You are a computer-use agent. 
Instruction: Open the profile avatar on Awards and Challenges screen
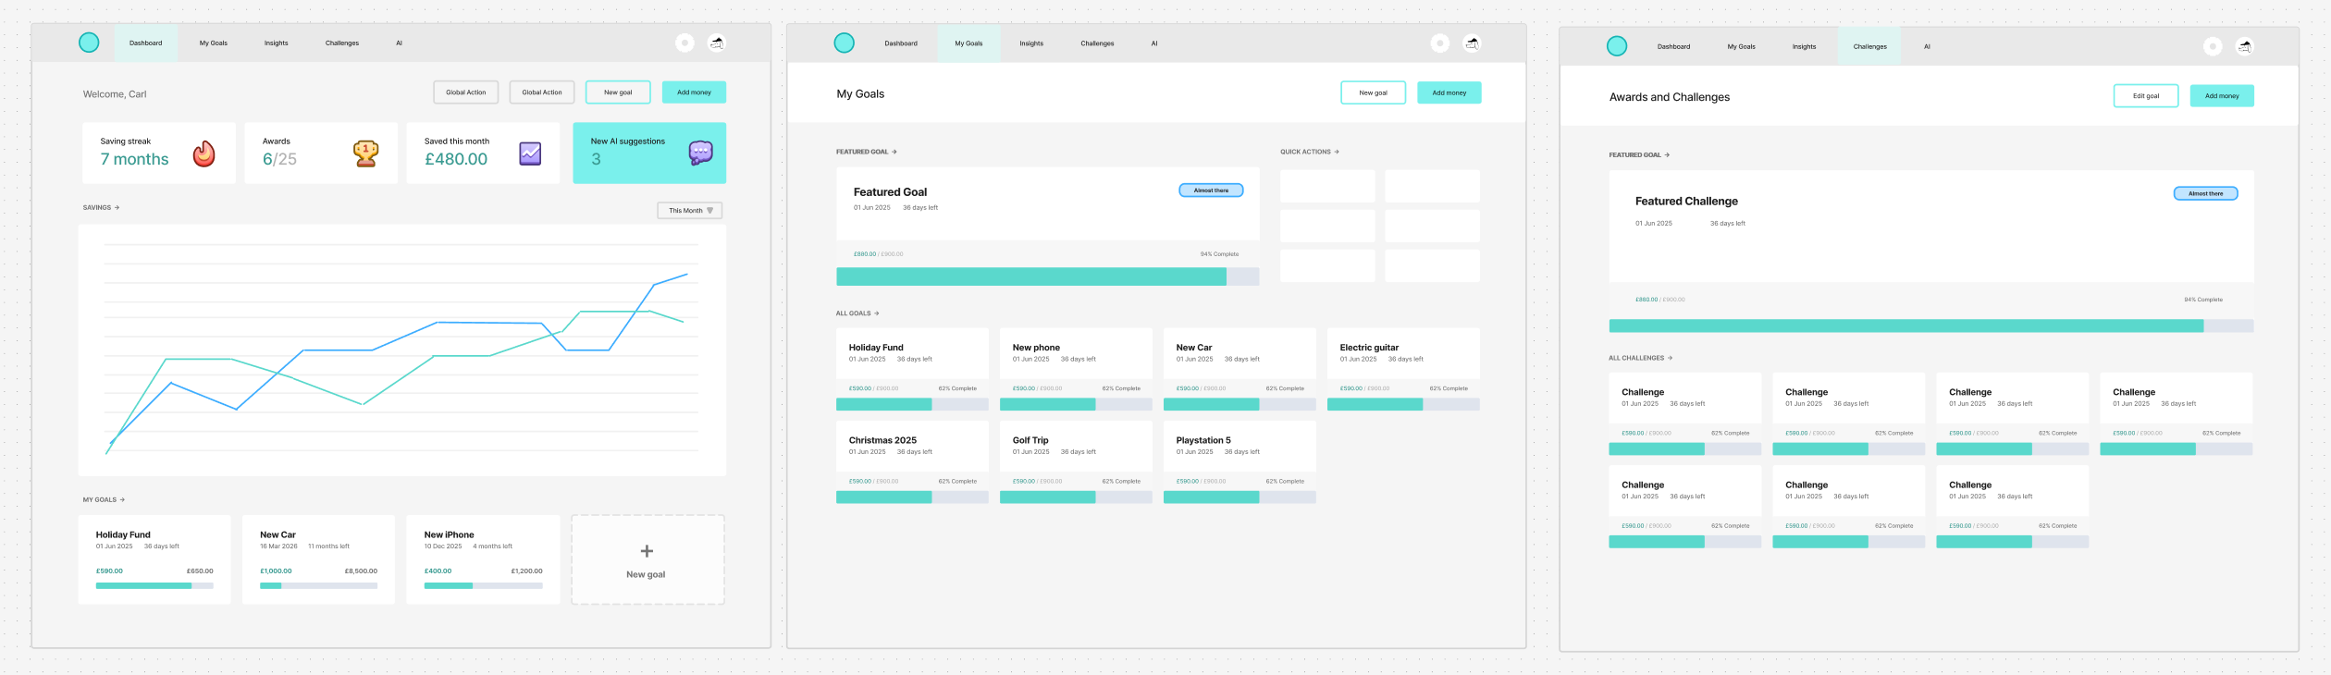point(2244,46)
